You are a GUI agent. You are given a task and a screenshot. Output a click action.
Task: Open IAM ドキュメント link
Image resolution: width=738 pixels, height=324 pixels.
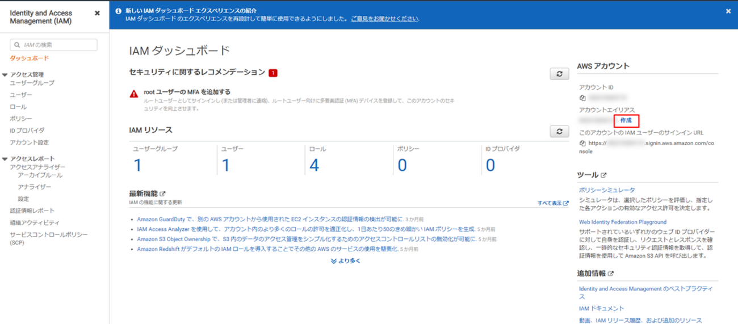tap(601, 308)
